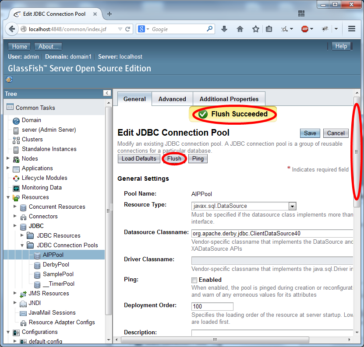Open the Resource Type dropdown
This screenshot has height=347, width=364.
(x=292, y=206)
